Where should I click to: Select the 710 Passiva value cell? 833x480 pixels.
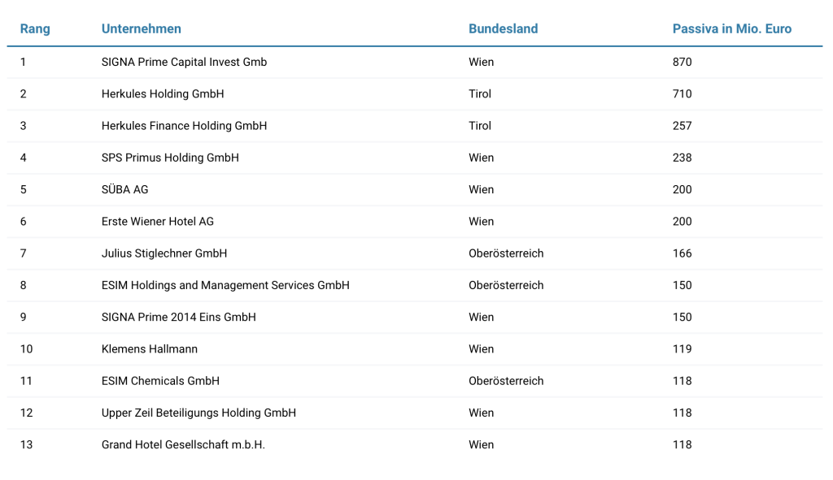tap(682, 94)
